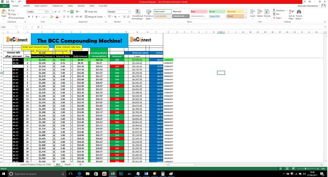
Task: Add new sheet with plus icon
Action: point(80,165)
